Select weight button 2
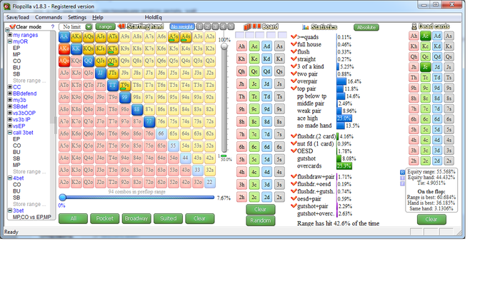The width and height of the screenshot is (500, 281). pos(207,26)
